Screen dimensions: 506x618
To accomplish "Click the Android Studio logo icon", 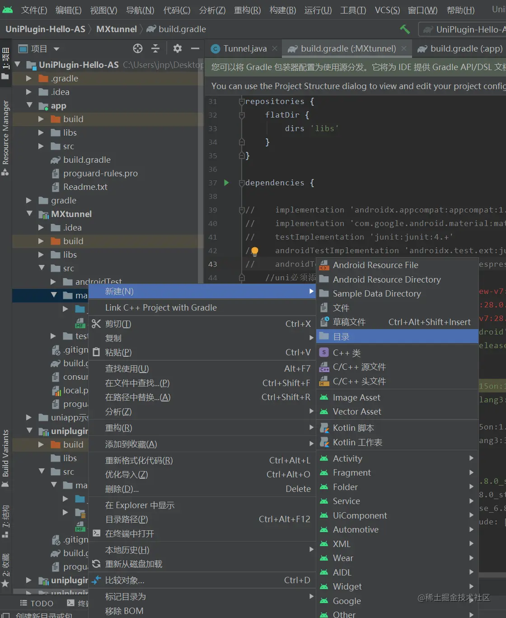I will [8, 10].
